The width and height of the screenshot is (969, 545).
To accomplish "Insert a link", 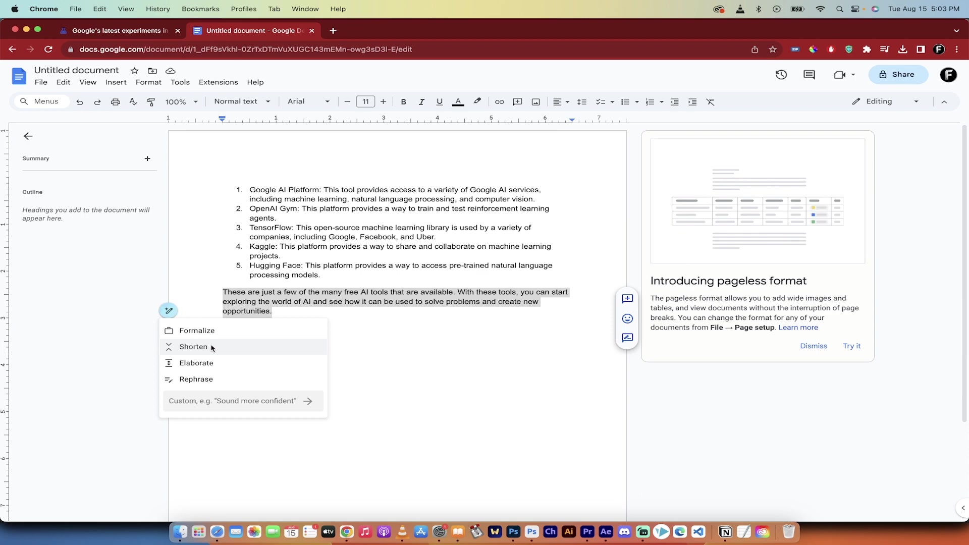I will (499, 101).
